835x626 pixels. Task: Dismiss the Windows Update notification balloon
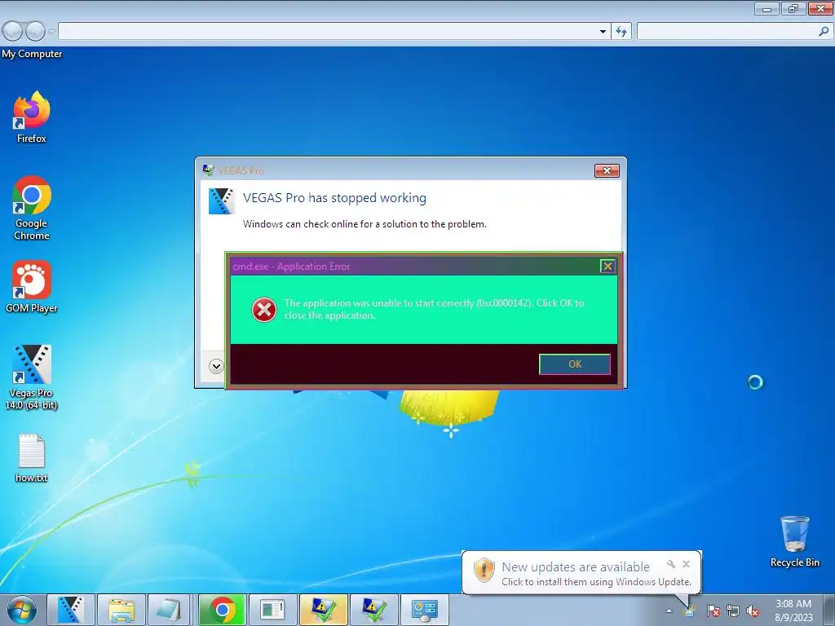pos(686,564)
